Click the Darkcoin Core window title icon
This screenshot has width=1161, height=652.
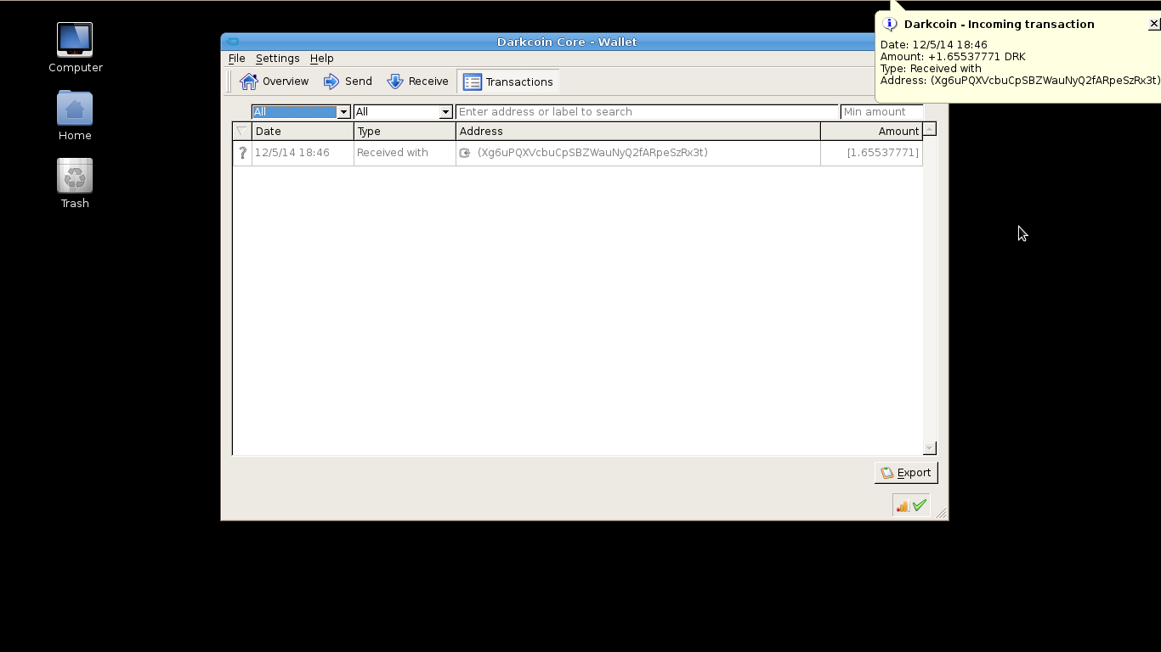point(232,42)
